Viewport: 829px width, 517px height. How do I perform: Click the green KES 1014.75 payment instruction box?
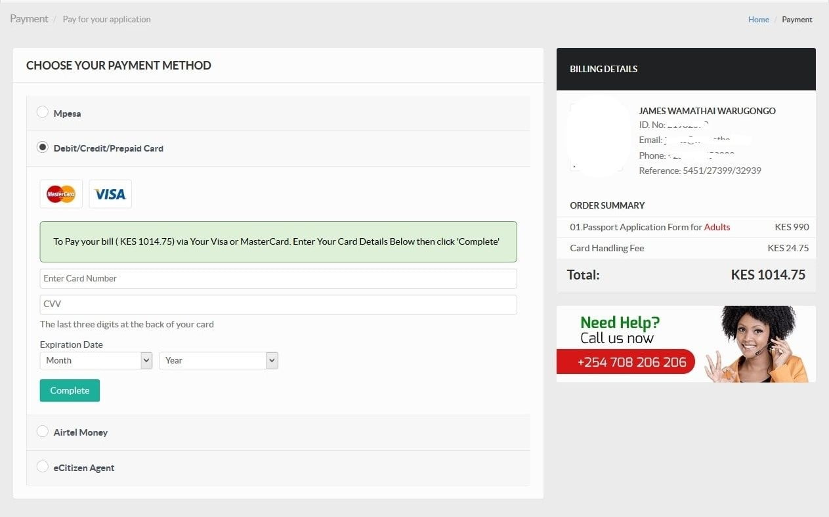(x=278, y=241)
